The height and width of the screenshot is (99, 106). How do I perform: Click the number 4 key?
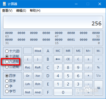click(x=58, y=76)
